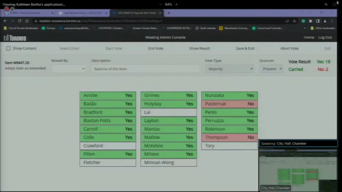Viewport: 342px width, 192px height.
Task: Switch to the Agenda Item History tab
Action: (83, 13)
